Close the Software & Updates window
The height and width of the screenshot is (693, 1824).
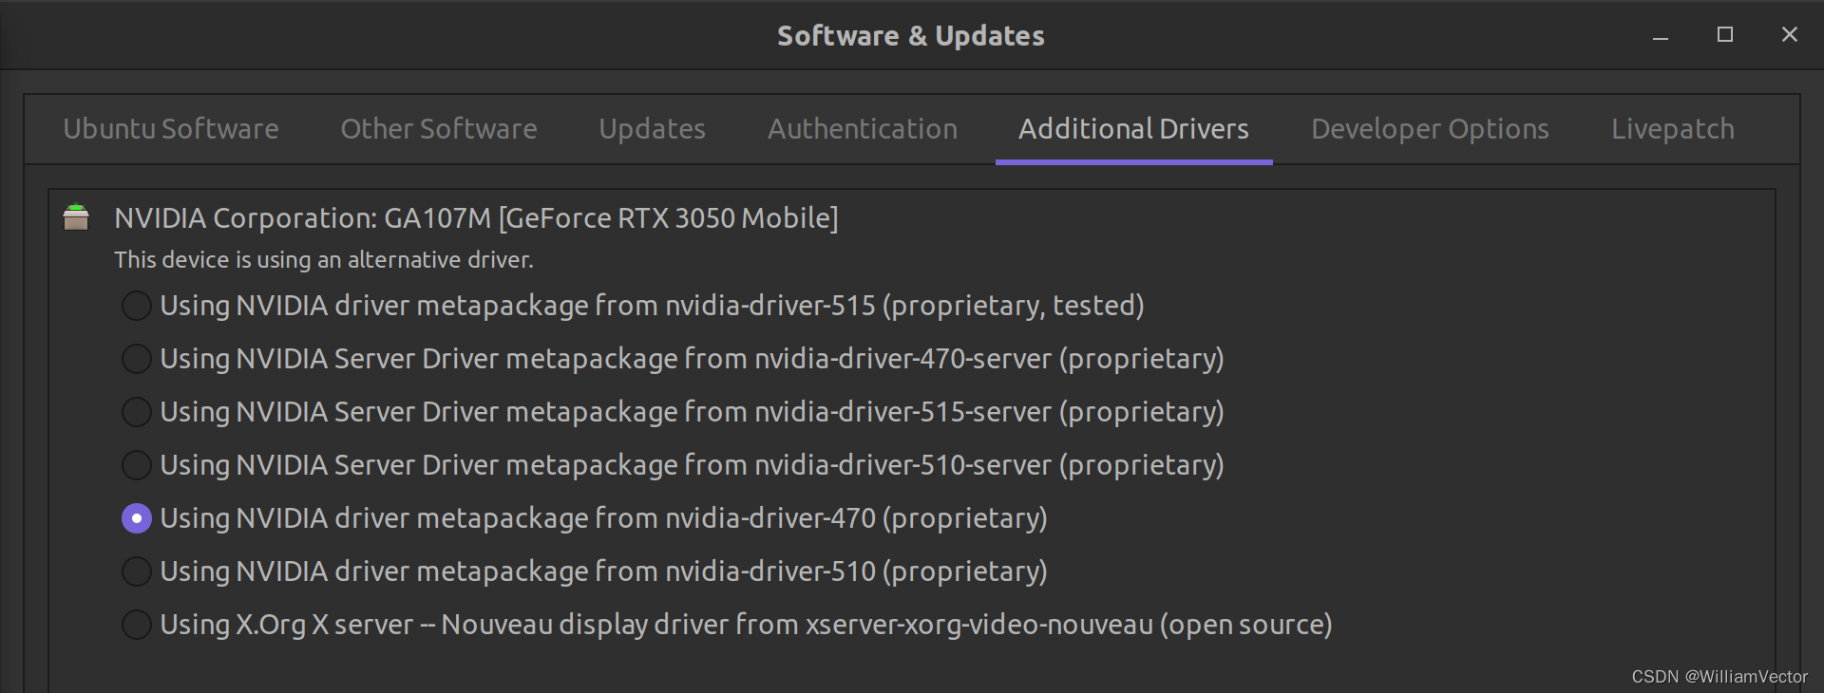(1790, 35)
